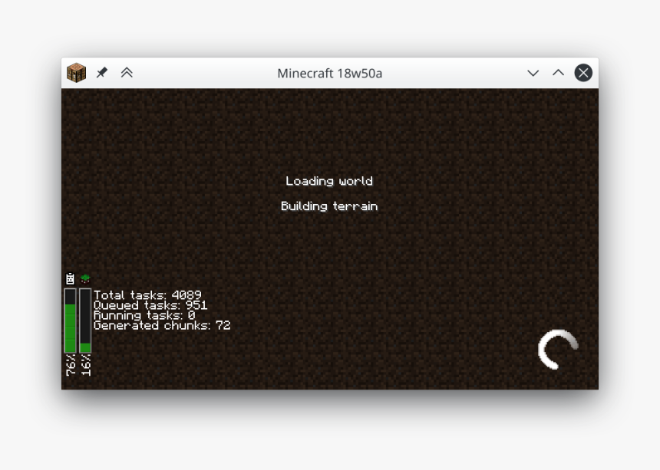Select the Building terrain status label

(329, 205)
